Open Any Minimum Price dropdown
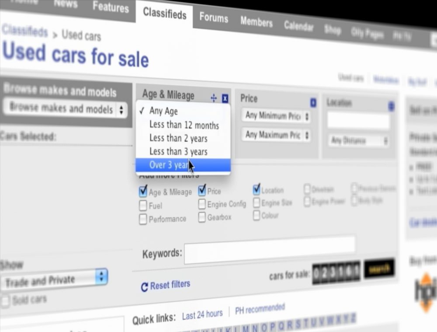The width and height of the screenshot is (437, 332). tap(276, 116)
